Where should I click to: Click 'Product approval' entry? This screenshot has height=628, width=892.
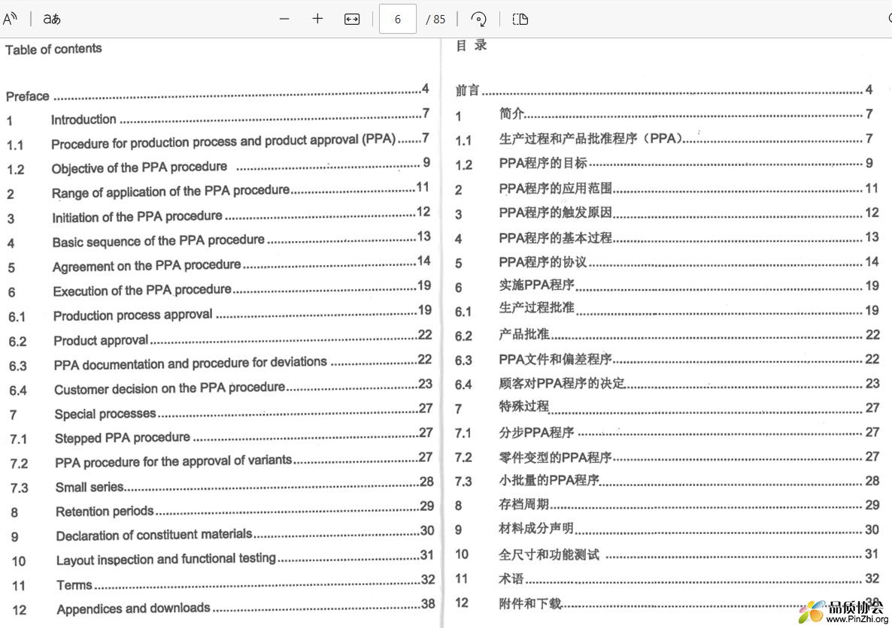pyautogui.click(x=101, y=340)
